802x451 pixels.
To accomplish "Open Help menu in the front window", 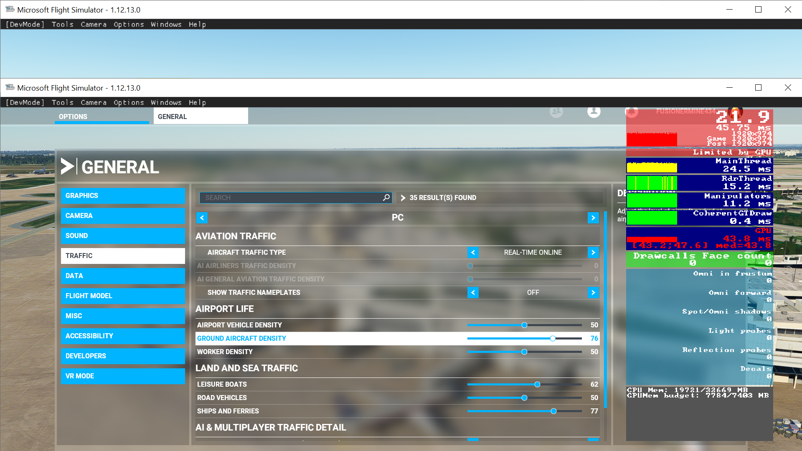I will [x=197, y=103].
